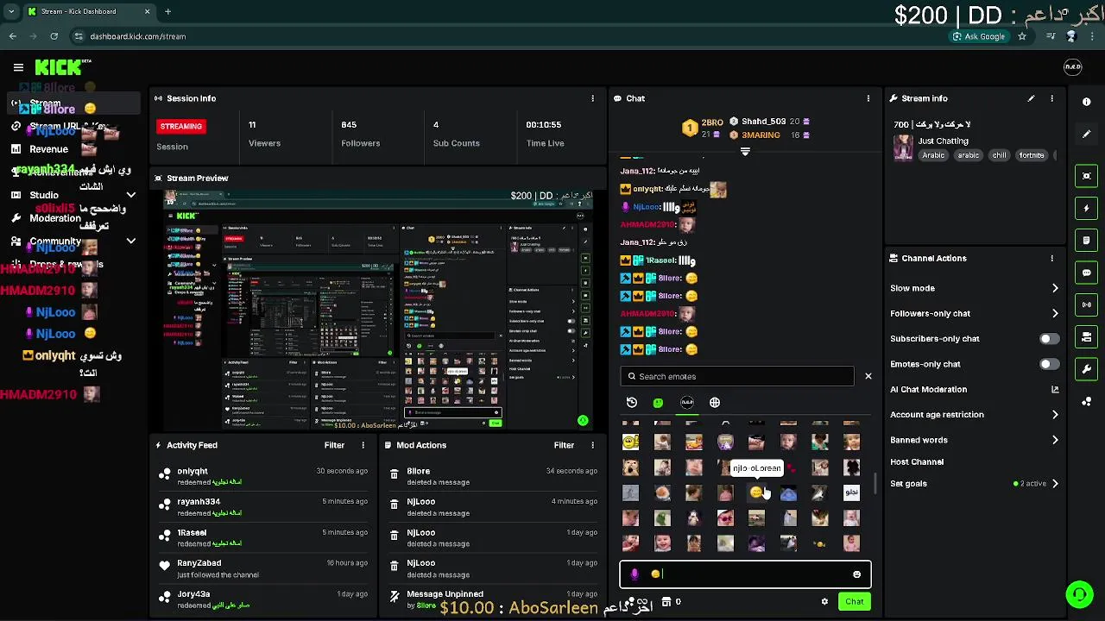Expand Followers-only chat settings
Image resolution: width=1105 pixels, height=621 pixels.
[x=975, y=313]
